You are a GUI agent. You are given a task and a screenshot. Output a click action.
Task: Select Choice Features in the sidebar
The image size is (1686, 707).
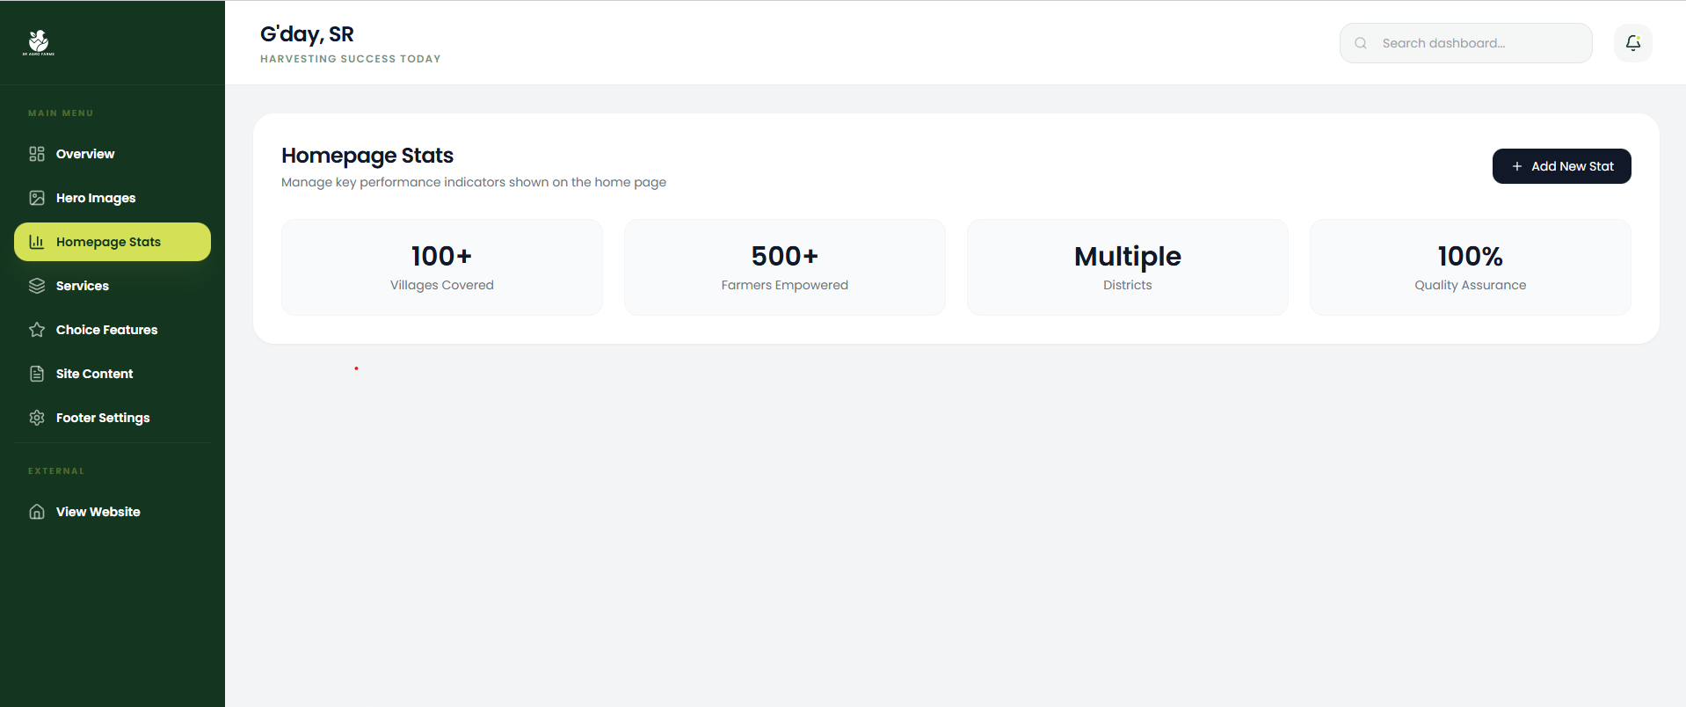coord(106,330)
